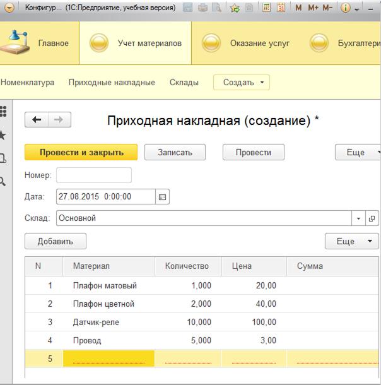
Task: Open main menu via orange round button
Action: tap(9, 8)
